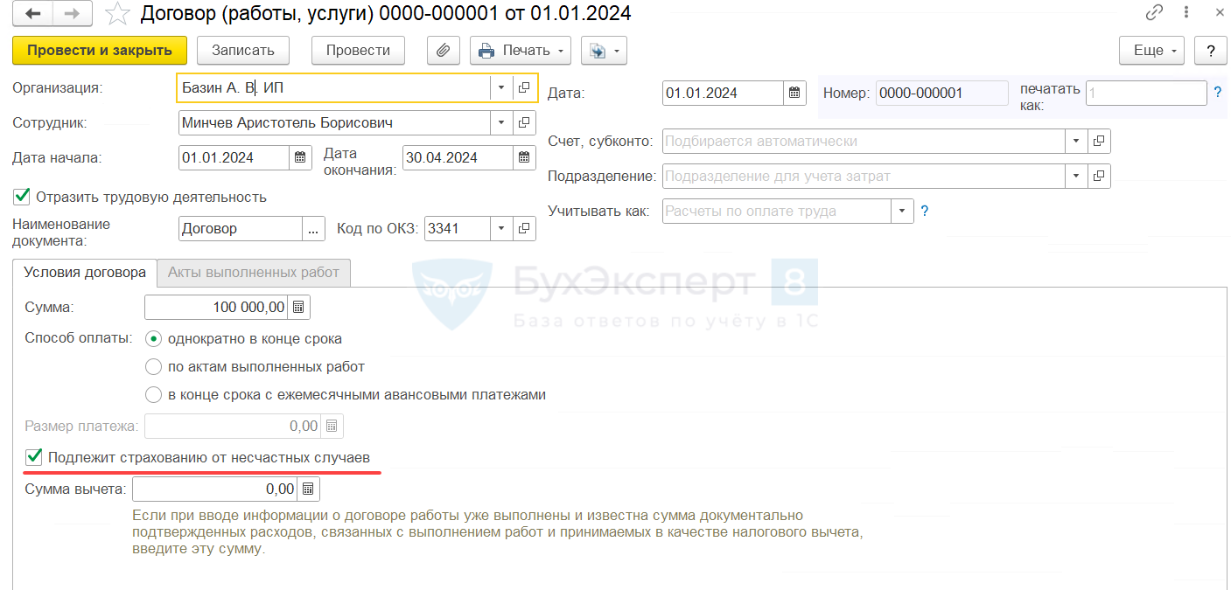Switch to Акты выполненных работ tab
The height and width of the screenshot is (590, 1231).
(x=254, y=273)
